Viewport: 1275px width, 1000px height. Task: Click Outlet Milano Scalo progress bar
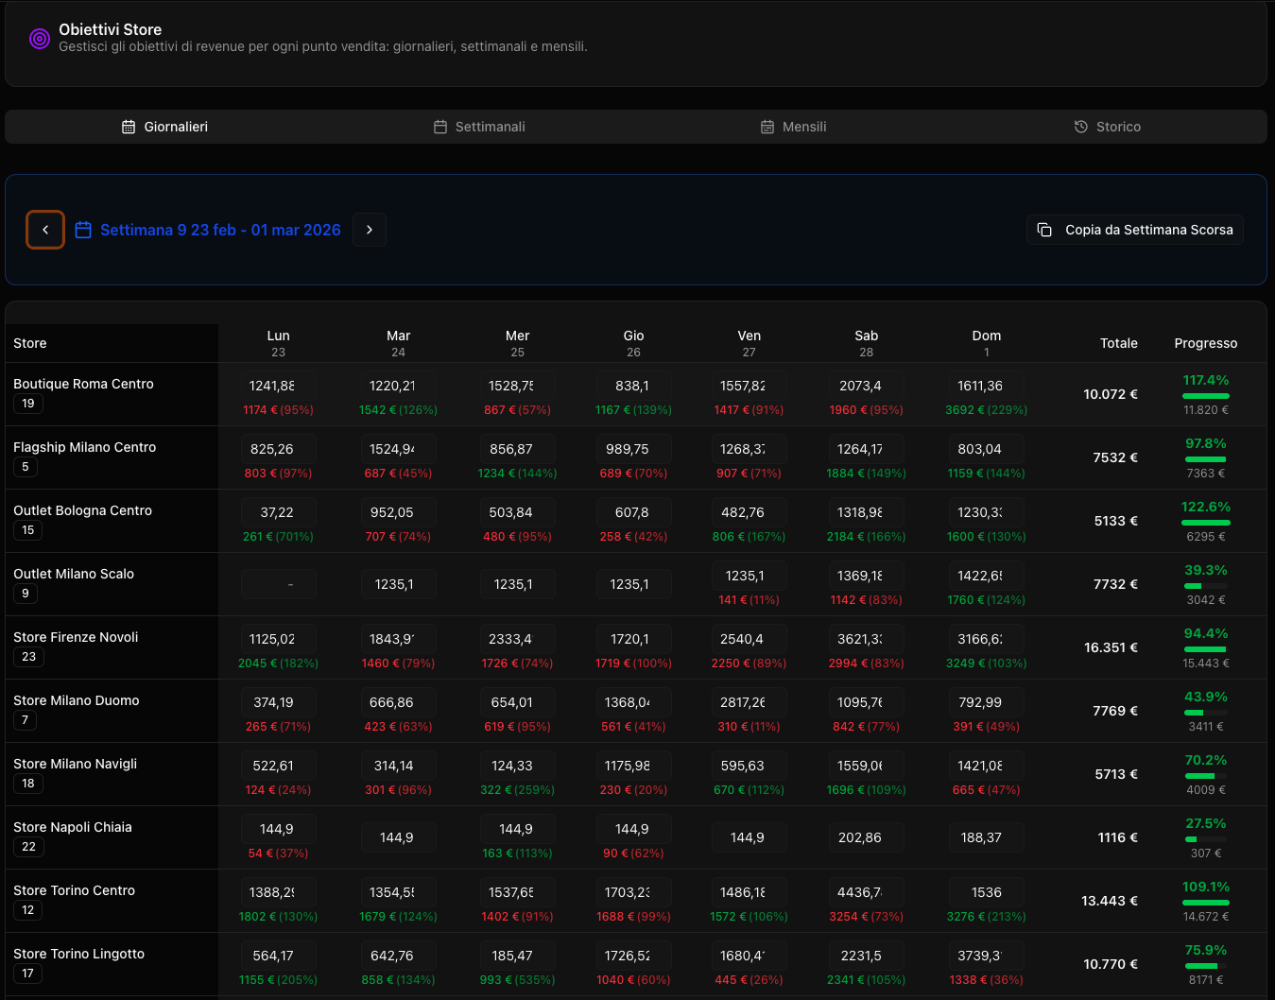click(1205, 586)
